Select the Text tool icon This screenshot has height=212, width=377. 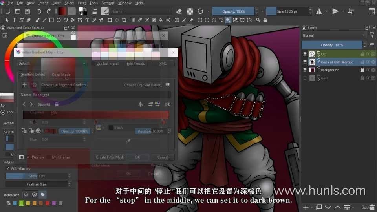click(x=14, y=20)
